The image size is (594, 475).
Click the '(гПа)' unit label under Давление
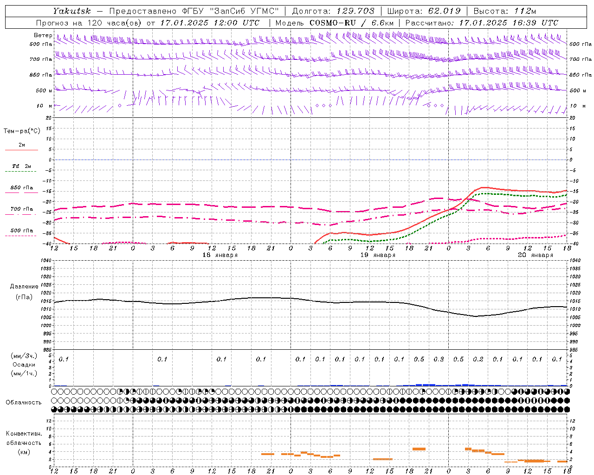[24, 297]
